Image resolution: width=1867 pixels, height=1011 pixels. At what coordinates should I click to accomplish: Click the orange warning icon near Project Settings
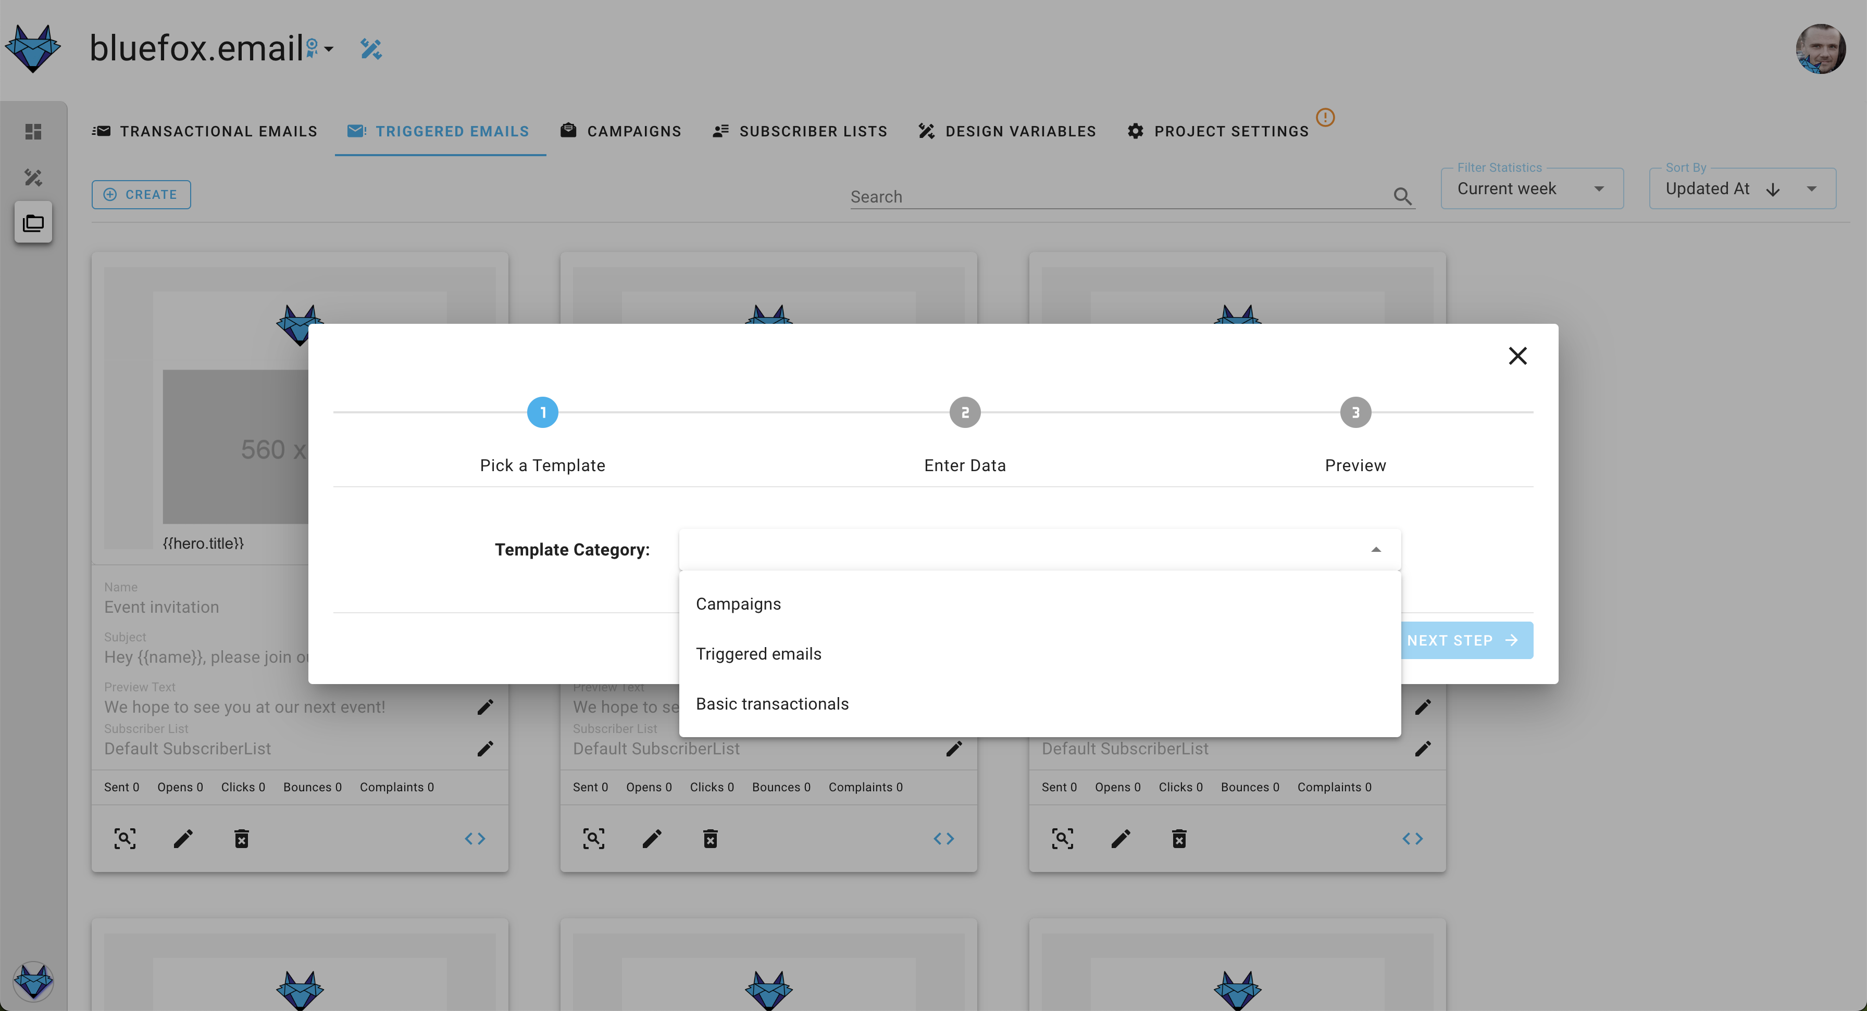[x=1325, y=117]
